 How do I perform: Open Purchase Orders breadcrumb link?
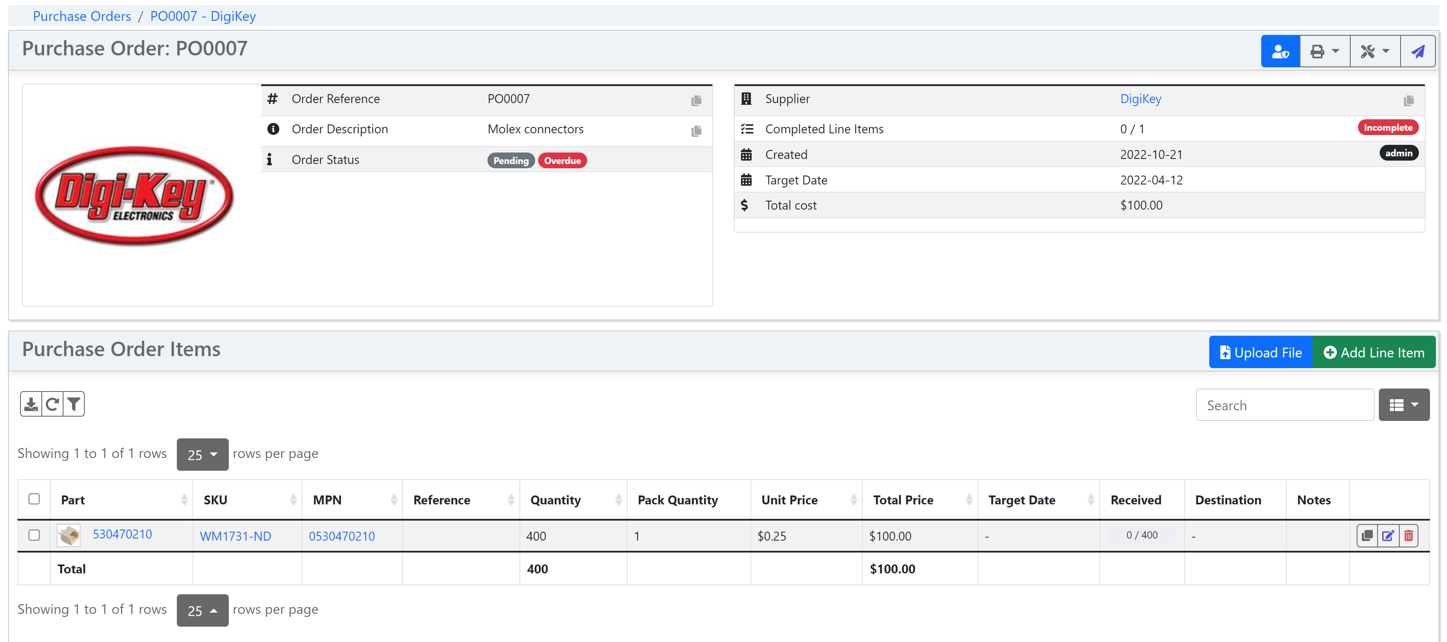pos(82,16)
